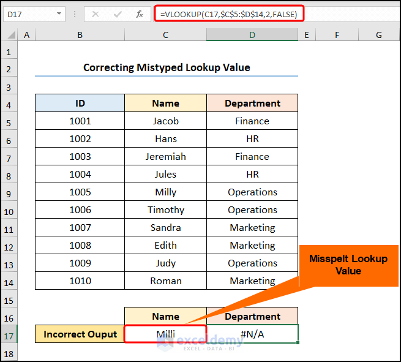
Task: Select cell containing 1004
Action: tap(80, 174)
